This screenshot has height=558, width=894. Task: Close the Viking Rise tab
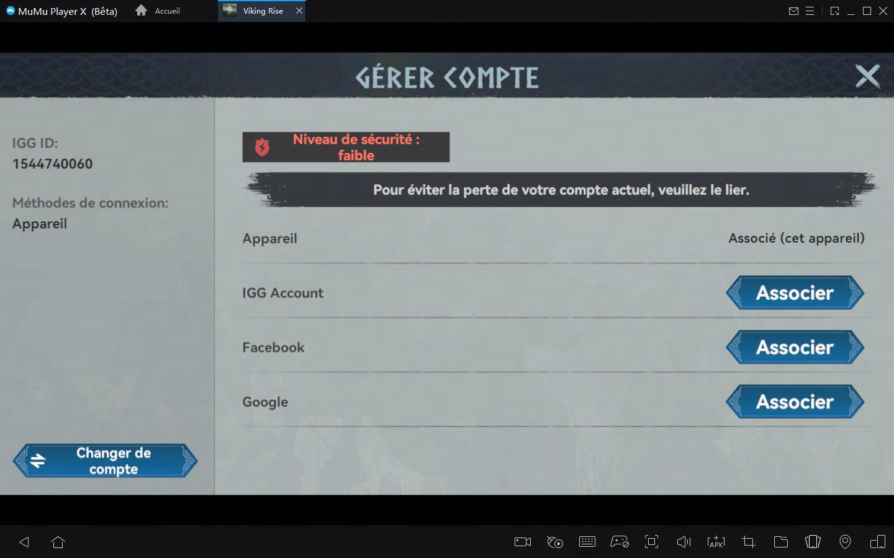(299, 11)
